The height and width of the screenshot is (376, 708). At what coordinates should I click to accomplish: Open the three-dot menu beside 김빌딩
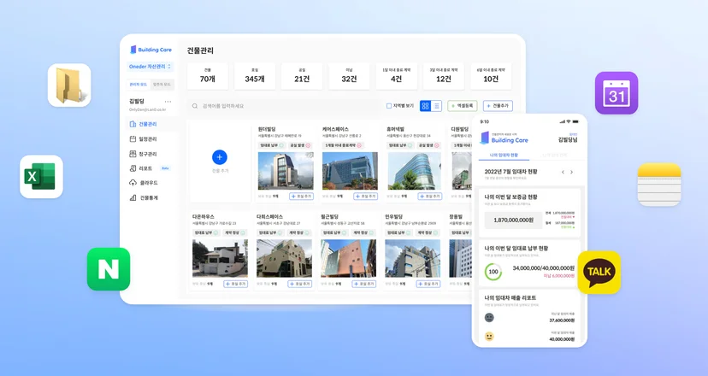click(168, 102)
